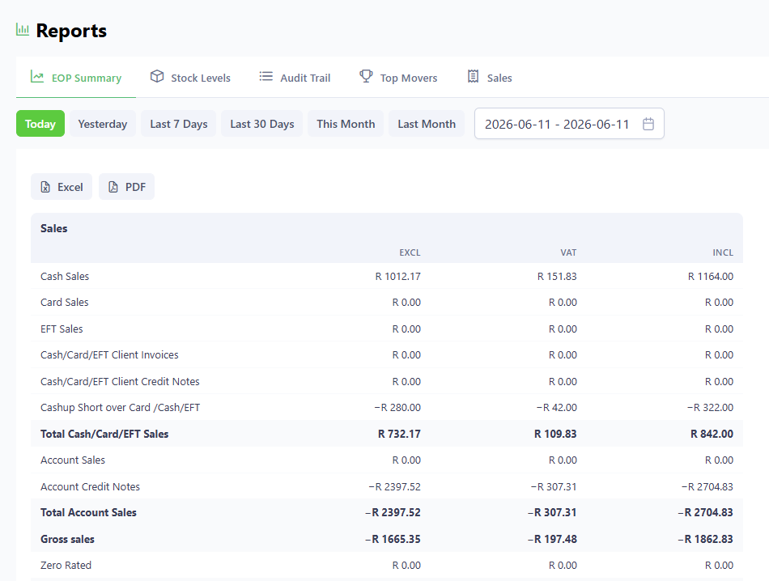Click Total Cash/Card/EFT Sales label
The height and width of the screenshot is (581, 769).
tap(104, 434)
